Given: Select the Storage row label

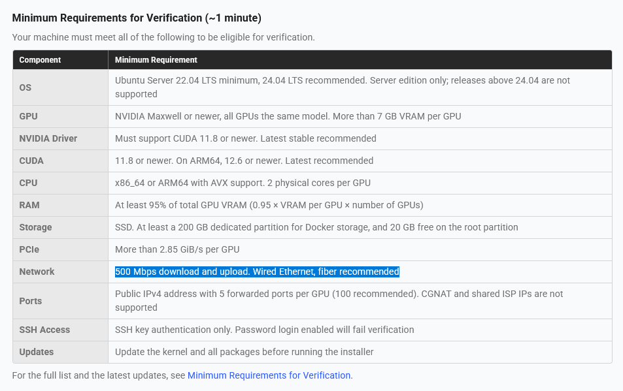Looking at the screenshot, I should (35, 228).
